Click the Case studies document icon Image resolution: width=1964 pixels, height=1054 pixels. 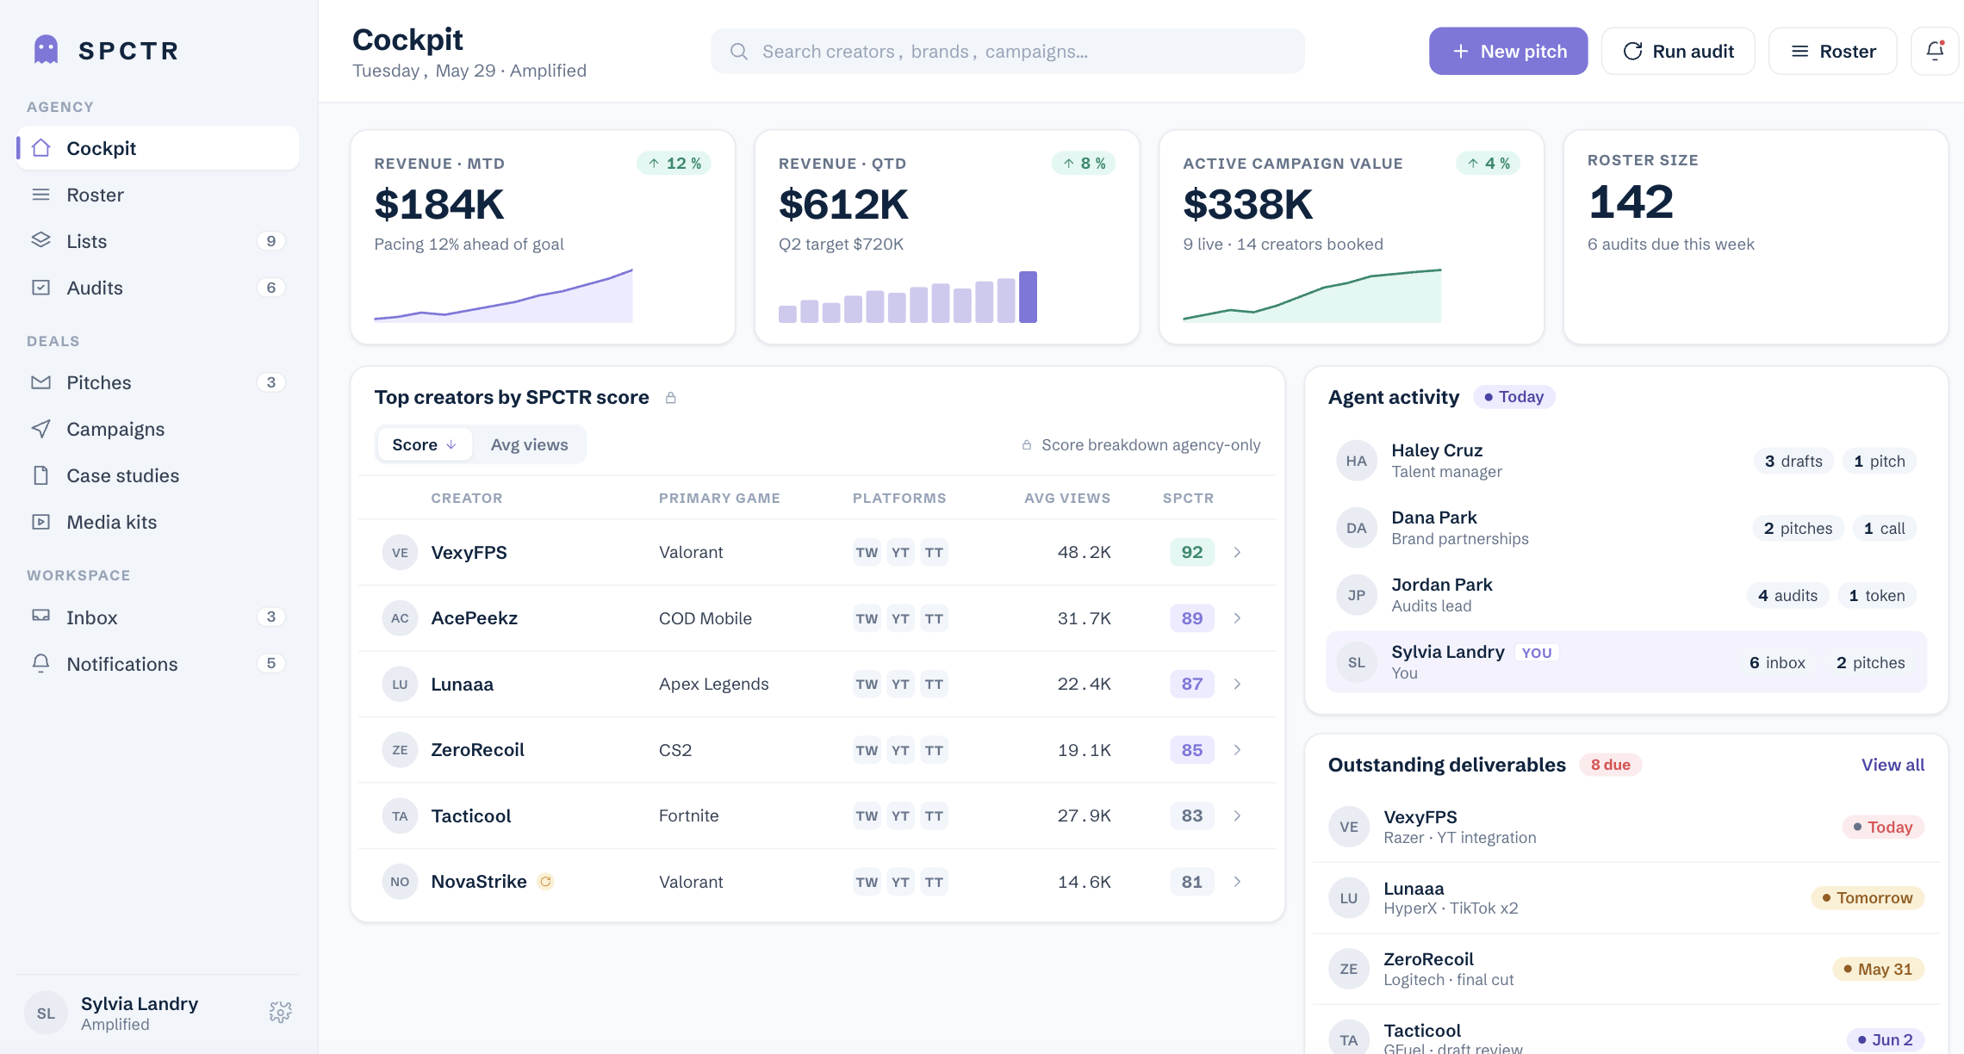(x=40, y=475)
